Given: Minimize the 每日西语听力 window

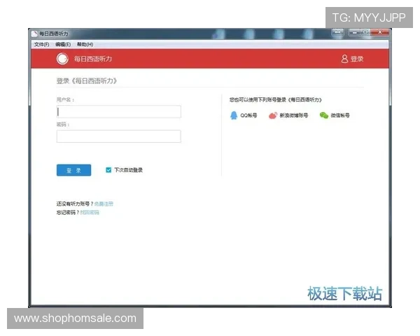Looking at the screenshot, I should [x=354, y=32].
